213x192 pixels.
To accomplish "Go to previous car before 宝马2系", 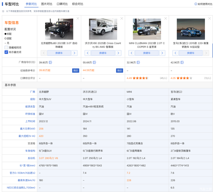I will coord(175,53).
